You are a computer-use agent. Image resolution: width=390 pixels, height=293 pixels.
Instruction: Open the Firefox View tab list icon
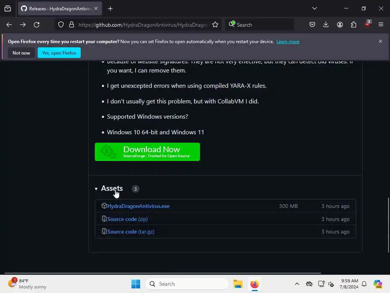point(8,9)
